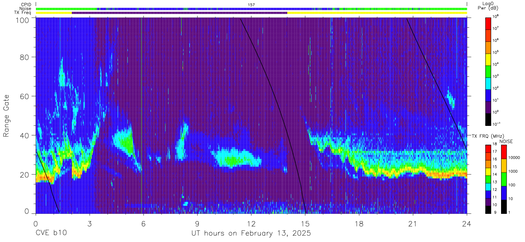Click the 1000 label on NOISE scale
Viewport: 525px width, 242px height.
click(513, 172)
